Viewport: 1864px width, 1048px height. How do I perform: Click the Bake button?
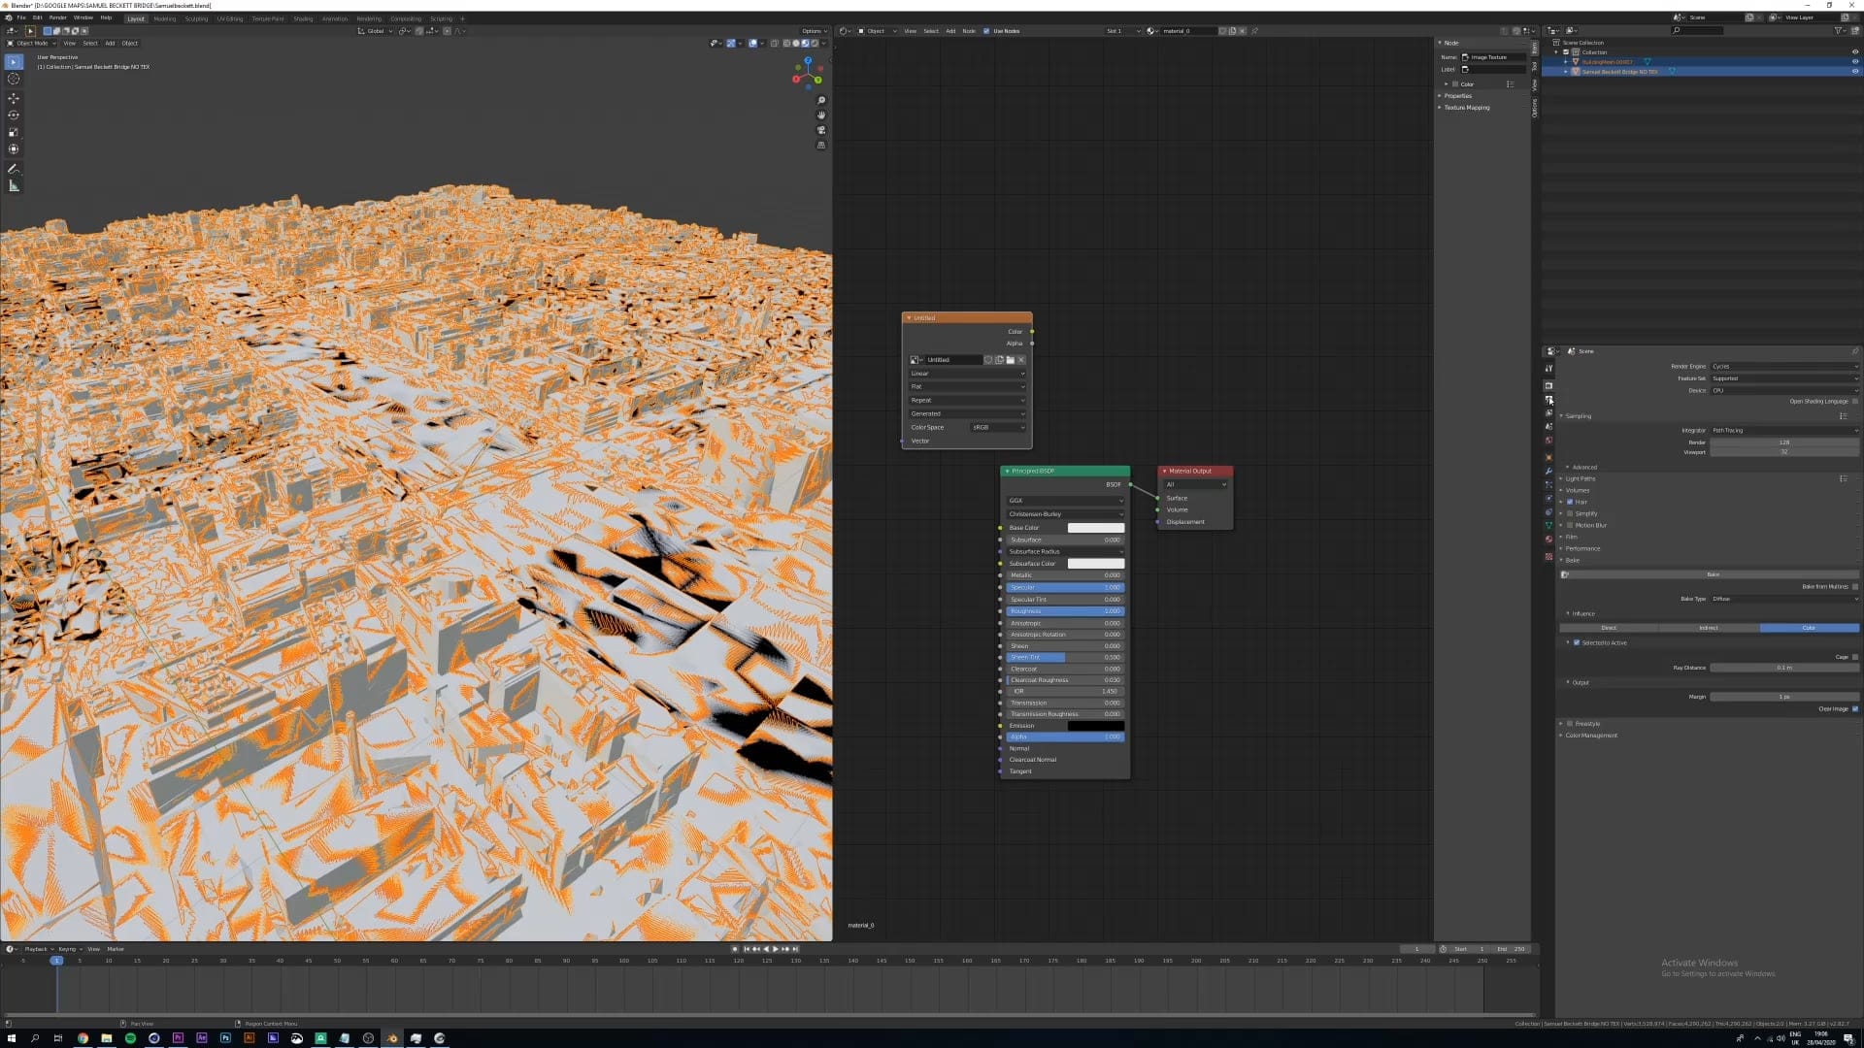[x=1713, y=574]
